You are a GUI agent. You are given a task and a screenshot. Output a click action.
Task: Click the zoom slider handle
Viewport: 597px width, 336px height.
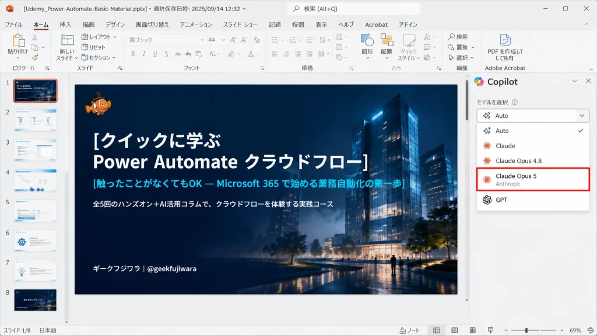point(526,330)
